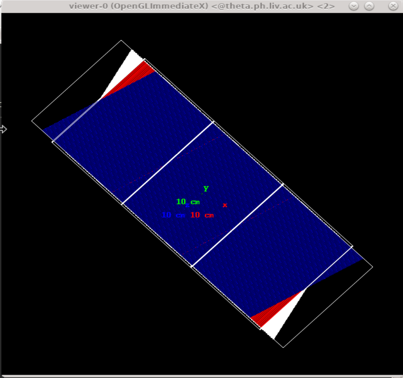Click the topmost corner of the outer bounding box
403x378 pixels.
121,41
